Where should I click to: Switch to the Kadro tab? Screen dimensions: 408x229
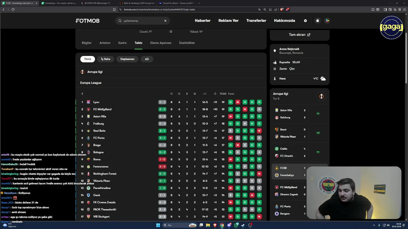coord(122,43)
